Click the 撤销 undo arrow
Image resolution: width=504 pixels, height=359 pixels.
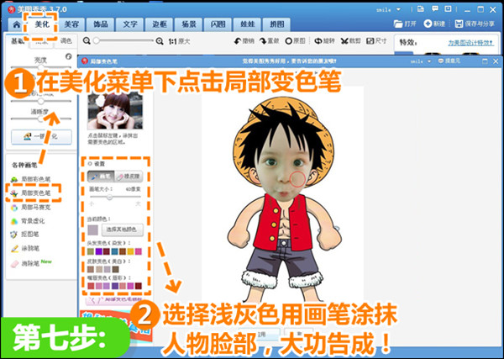coord(238,41)
